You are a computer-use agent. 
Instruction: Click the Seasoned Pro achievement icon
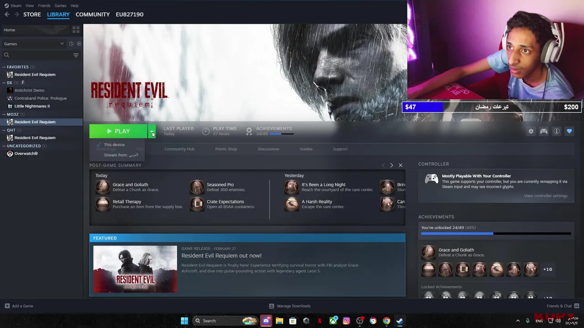[197, 187]
